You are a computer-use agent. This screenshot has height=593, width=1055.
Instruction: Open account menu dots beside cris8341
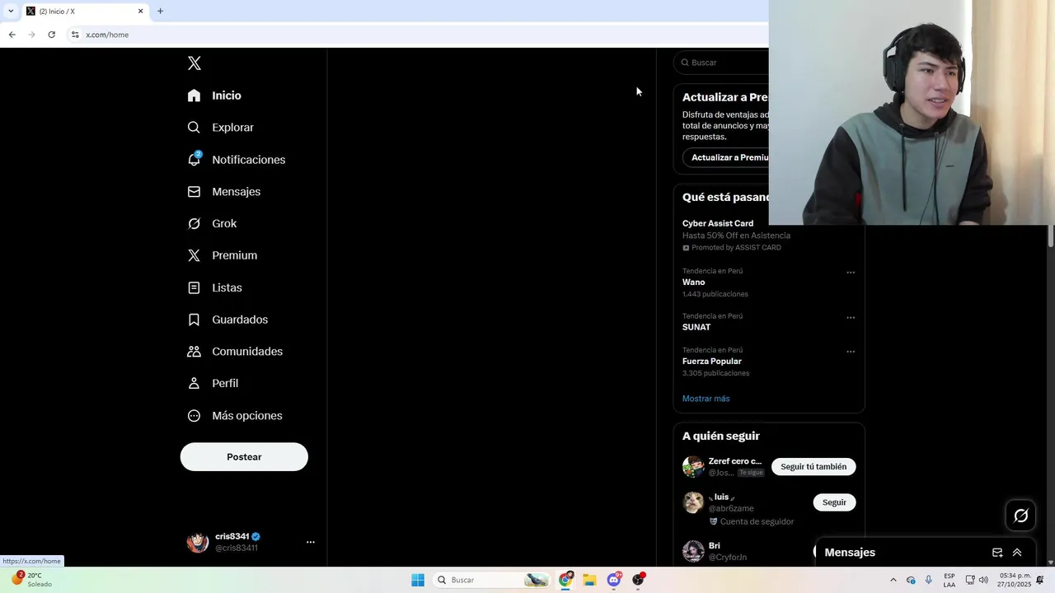click(311, 542)
